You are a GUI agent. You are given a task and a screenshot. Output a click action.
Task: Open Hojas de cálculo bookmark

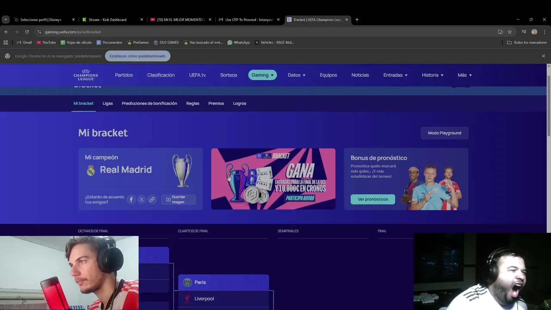pyautogui.click(x=76, y=42)
